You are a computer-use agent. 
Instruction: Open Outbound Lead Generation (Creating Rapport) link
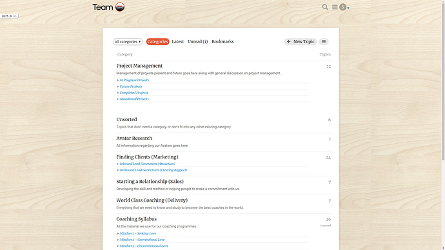(153, 170)
